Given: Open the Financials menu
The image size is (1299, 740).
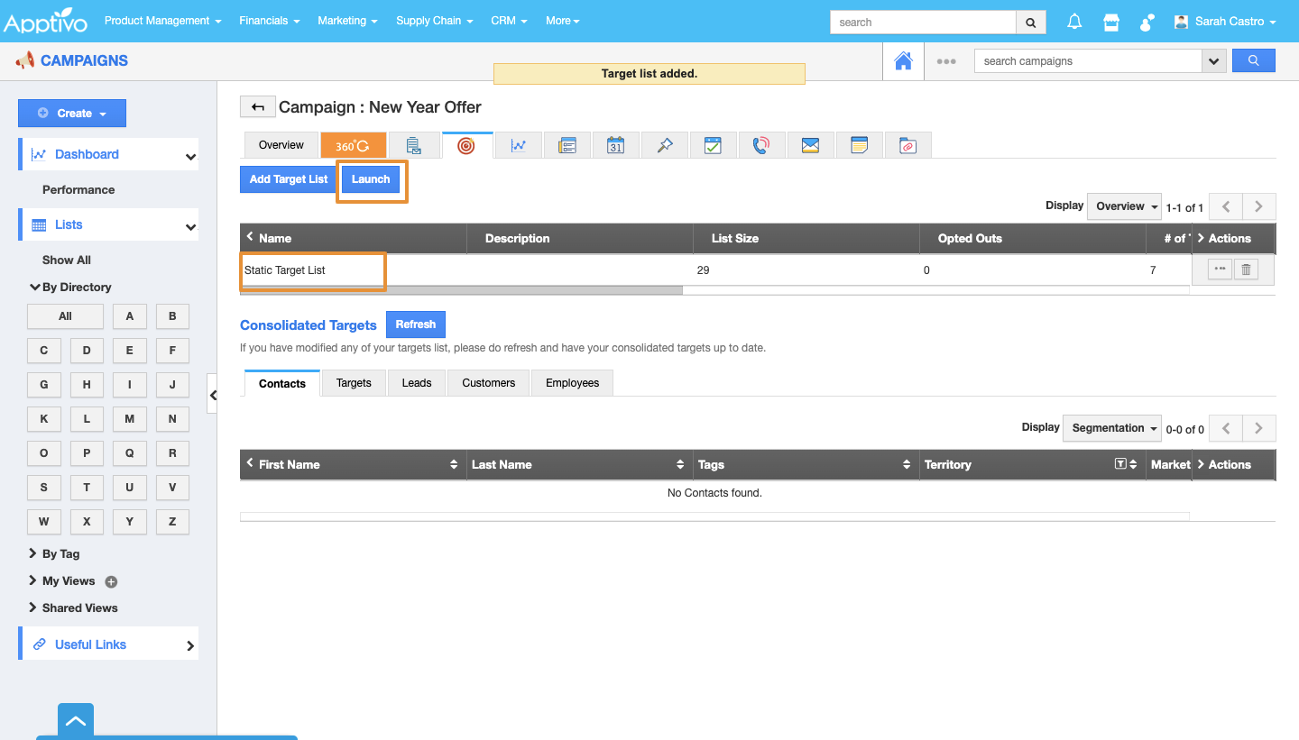Looking at the screenshot, I should [270, 21].
